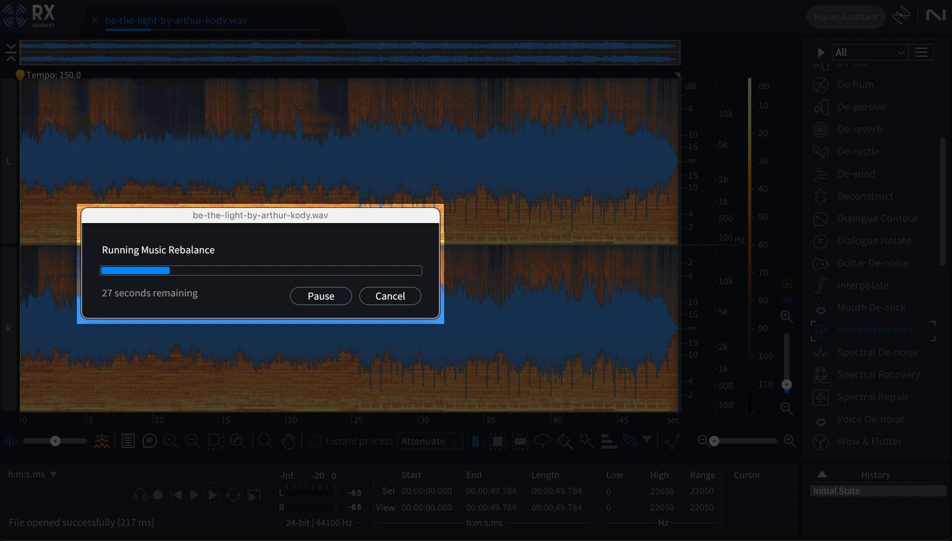Click the selection Start time field

[x=426, y=491]
